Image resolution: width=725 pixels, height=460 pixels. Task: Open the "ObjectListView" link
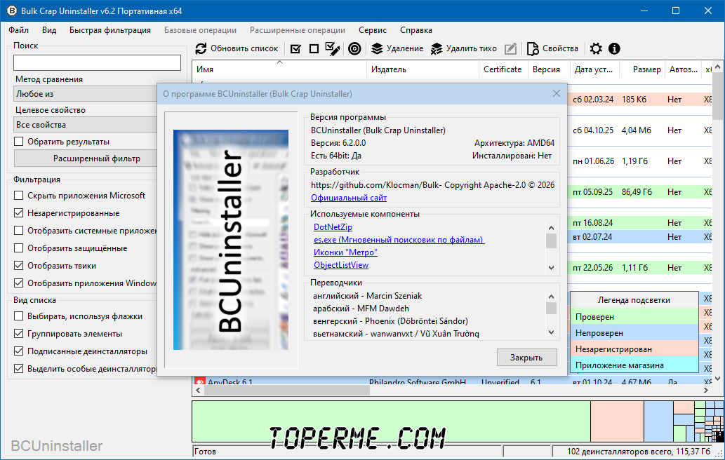coord(341,265)
